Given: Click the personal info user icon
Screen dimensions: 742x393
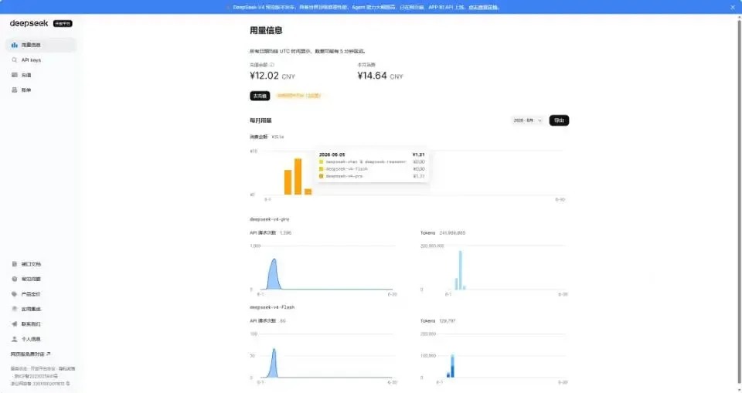Looking at the screenshot, I should pos(14,339).
